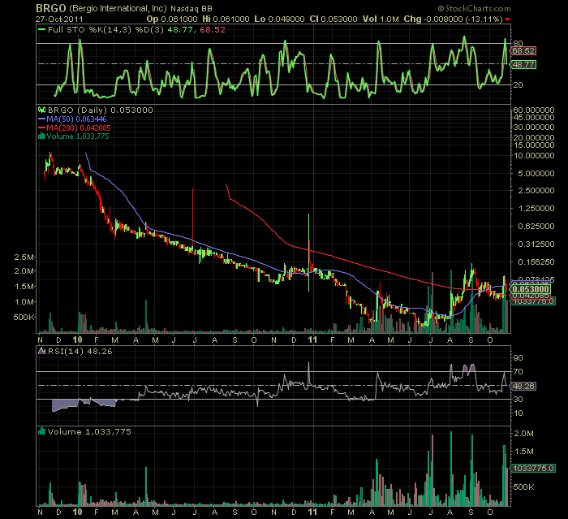Image resolution: width=568 pixels, height=519 pixels.
Task: Click the 2.5M left volume axis label
Action: tap(24, 257)
